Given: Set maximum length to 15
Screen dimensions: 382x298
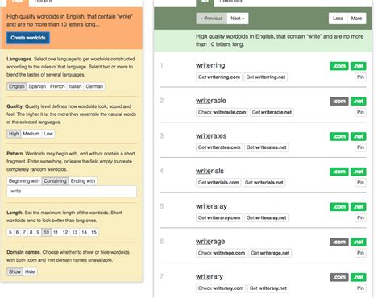Looking at the screenshot, I should point(93,232).
